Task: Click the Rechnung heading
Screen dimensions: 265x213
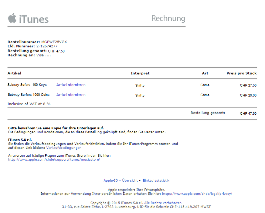Action: 168,19
